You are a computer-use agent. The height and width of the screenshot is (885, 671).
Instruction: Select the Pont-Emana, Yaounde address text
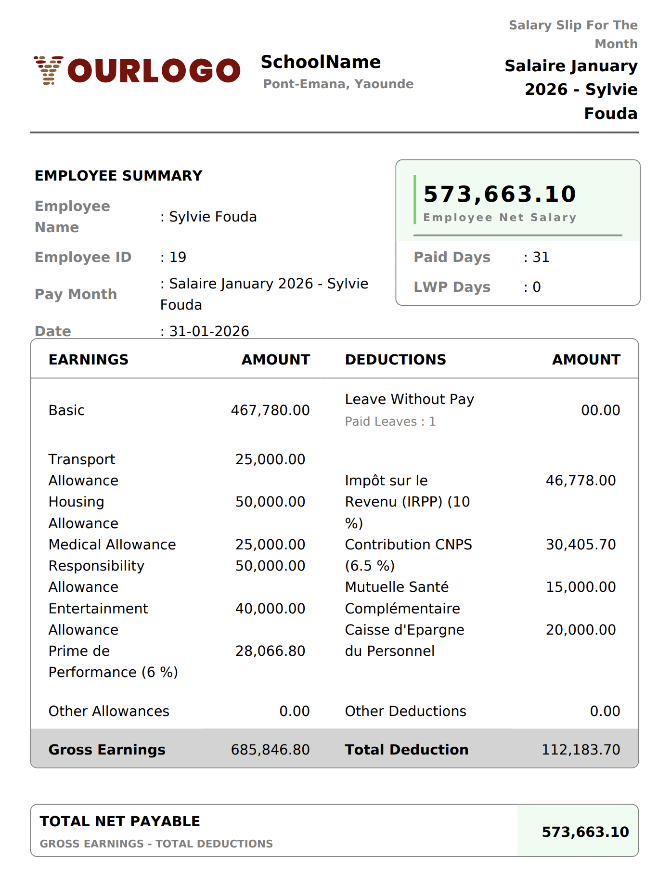pyautogui.click(x=338, y=84)
